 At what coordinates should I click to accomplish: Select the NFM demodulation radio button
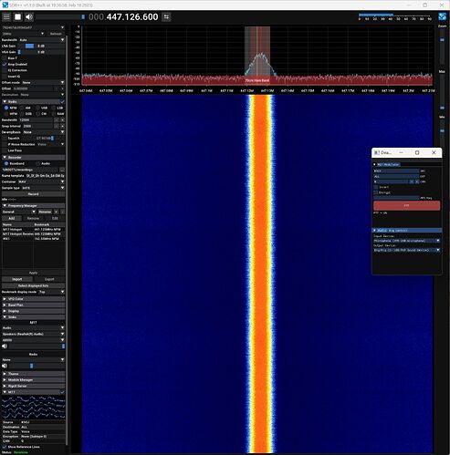(6, 108)
